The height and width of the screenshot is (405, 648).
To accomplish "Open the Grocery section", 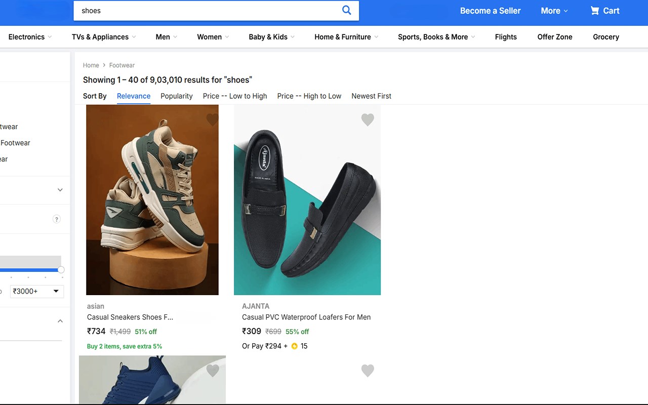I will [x=606, y=37].
